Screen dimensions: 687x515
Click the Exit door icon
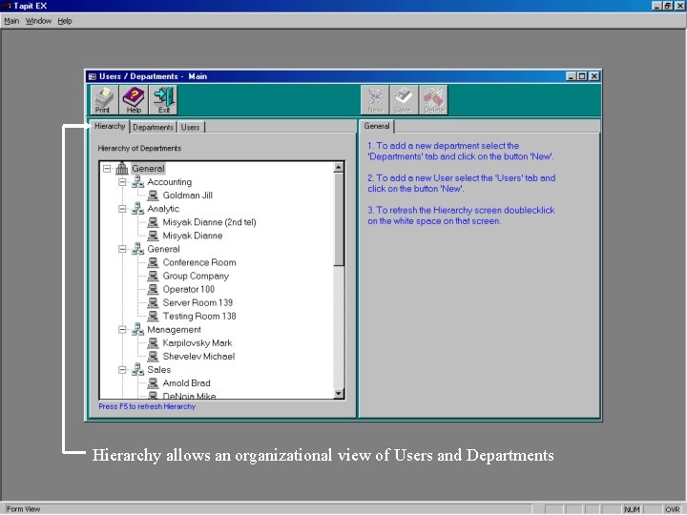[163, 100]
